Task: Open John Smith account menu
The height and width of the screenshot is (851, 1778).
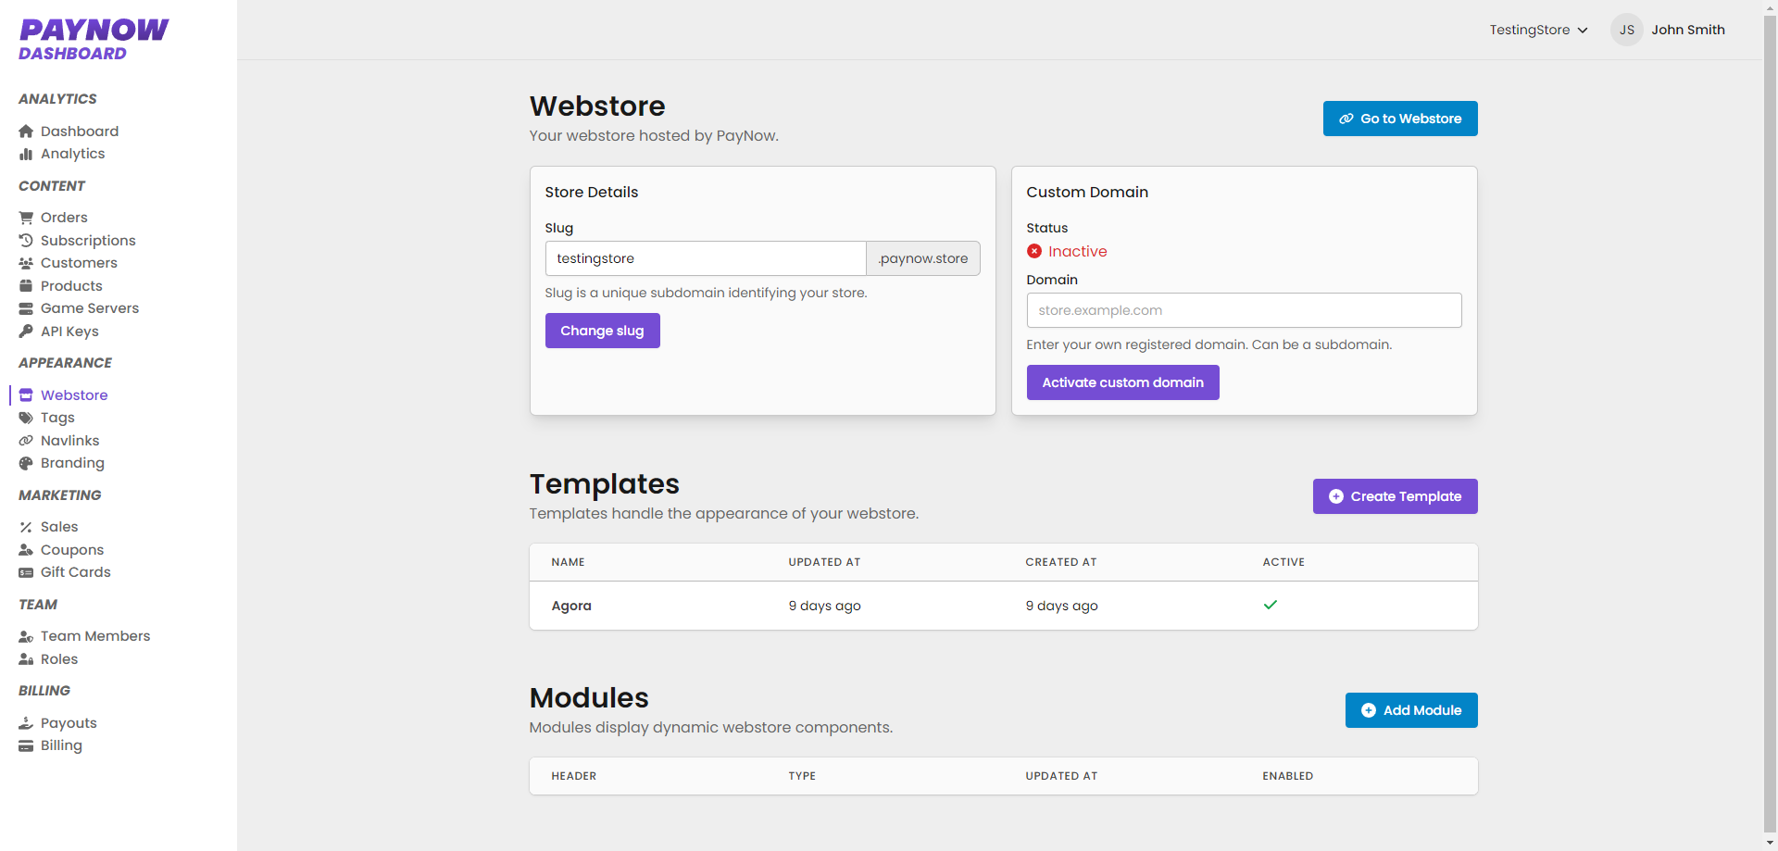Action: 1687,30
